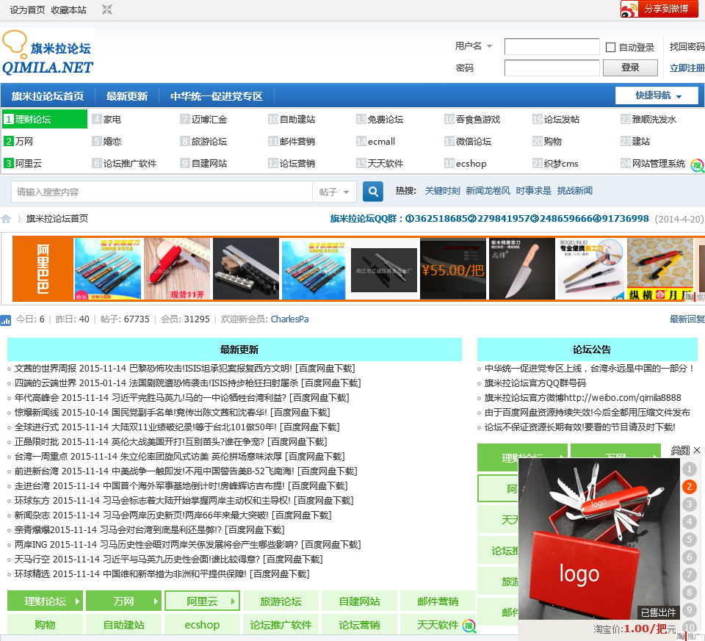Screen dimensions: 705x641
Task: Select ad slide number 6
Action: tap(690, 557)
